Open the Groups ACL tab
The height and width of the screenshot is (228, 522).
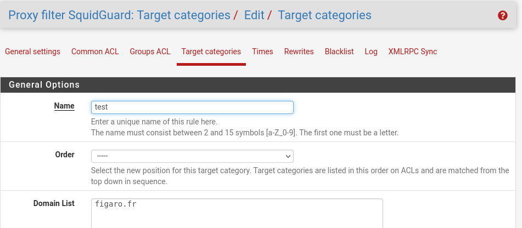[150, 52]
